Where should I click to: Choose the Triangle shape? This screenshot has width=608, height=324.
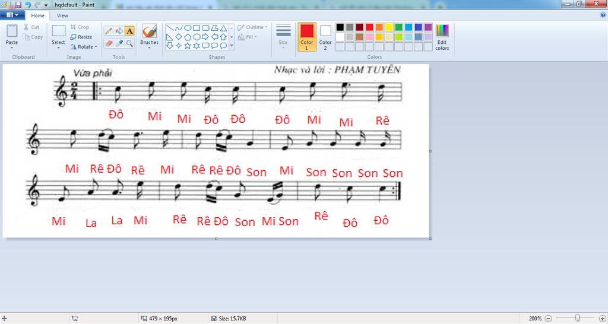coord(223,28)
